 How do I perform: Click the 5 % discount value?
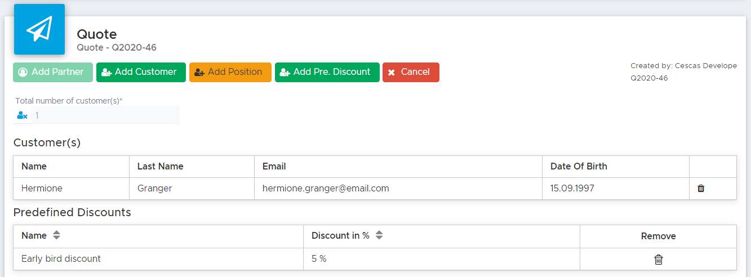click(319, 259)
